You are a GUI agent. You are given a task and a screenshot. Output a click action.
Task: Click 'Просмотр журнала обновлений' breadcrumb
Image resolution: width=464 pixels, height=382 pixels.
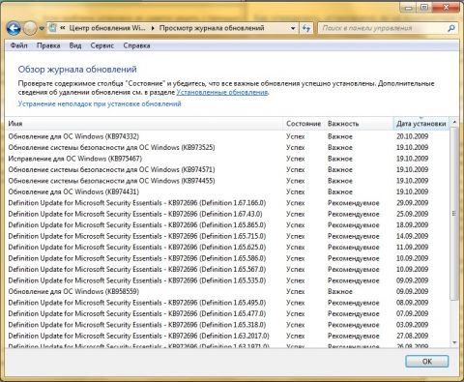212,28
